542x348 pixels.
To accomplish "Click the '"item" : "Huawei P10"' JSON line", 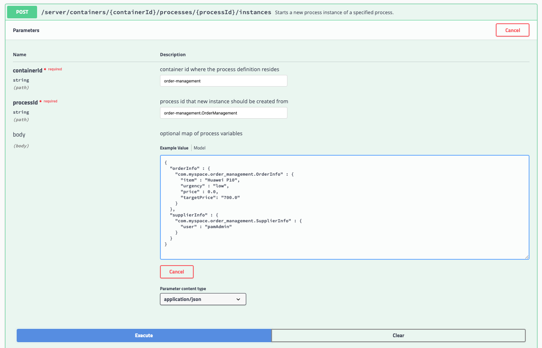I will coord(210,180).
